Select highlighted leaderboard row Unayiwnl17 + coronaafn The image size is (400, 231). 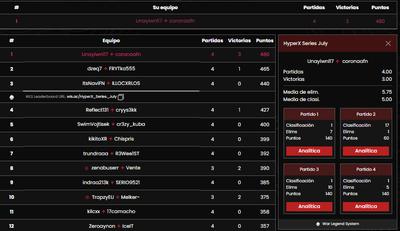pos(138,55)
